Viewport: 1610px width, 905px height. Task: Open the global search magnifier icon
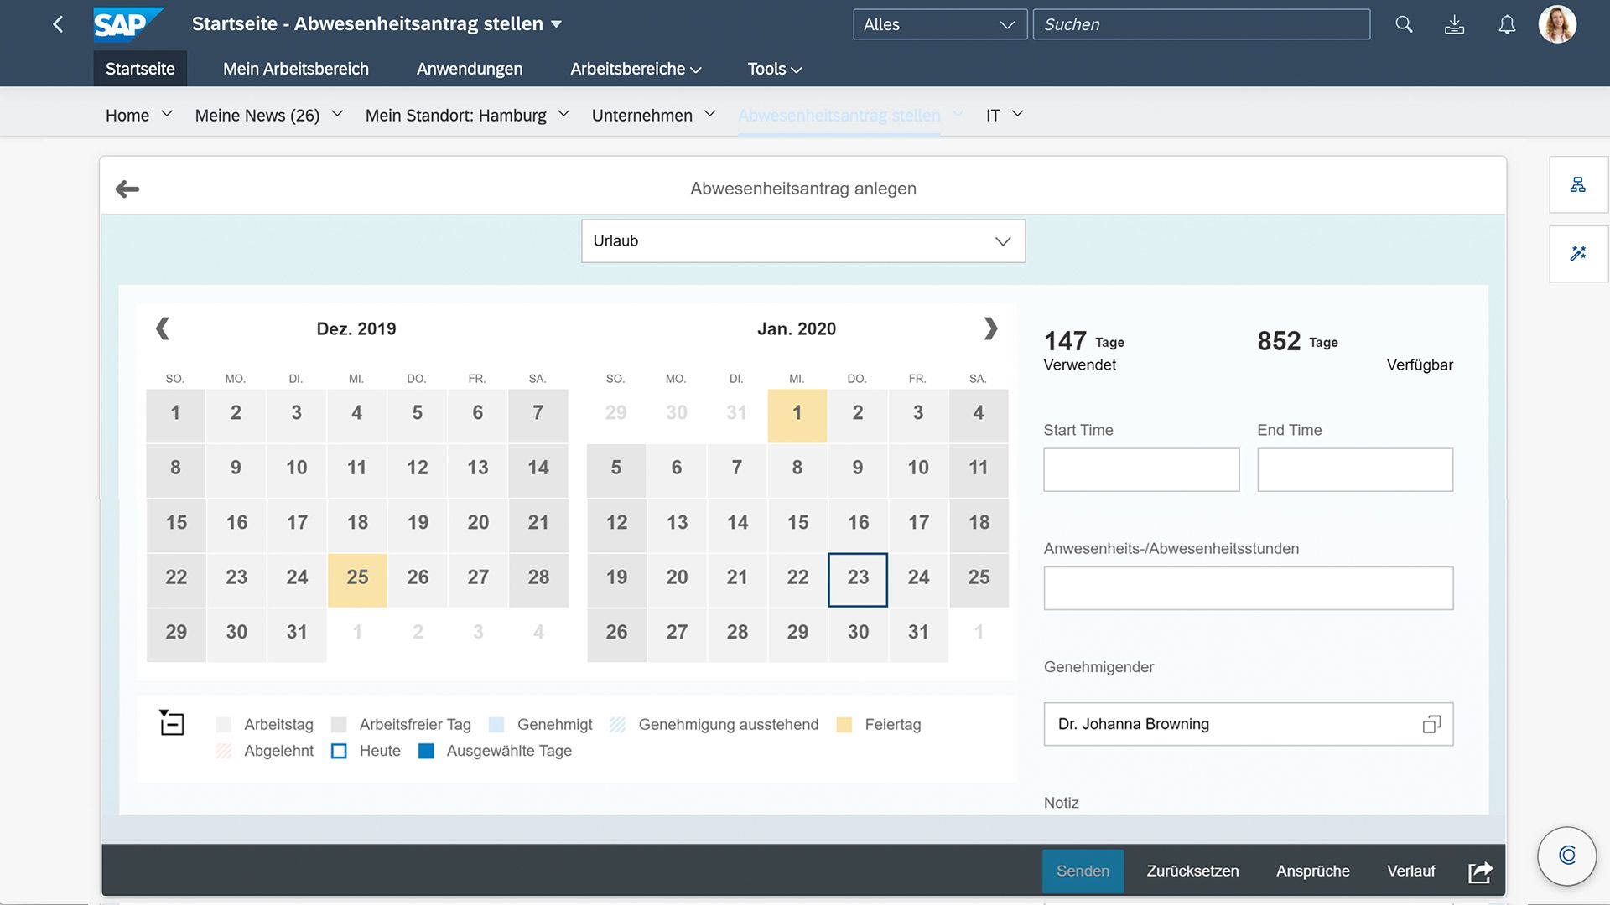(1403, 24)
